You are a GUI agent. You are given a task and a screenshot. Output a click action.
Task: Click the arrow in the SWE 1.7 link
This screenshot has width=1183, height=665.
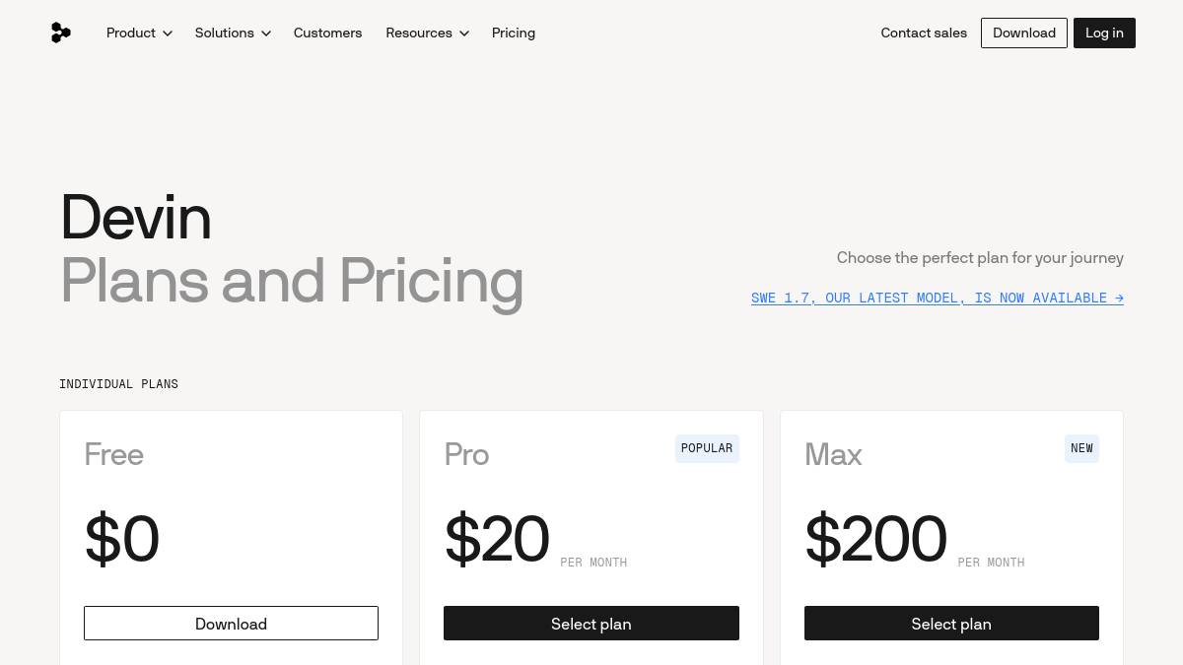coord(1119,298)
